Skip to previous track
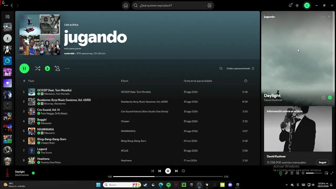 point(160,171)
